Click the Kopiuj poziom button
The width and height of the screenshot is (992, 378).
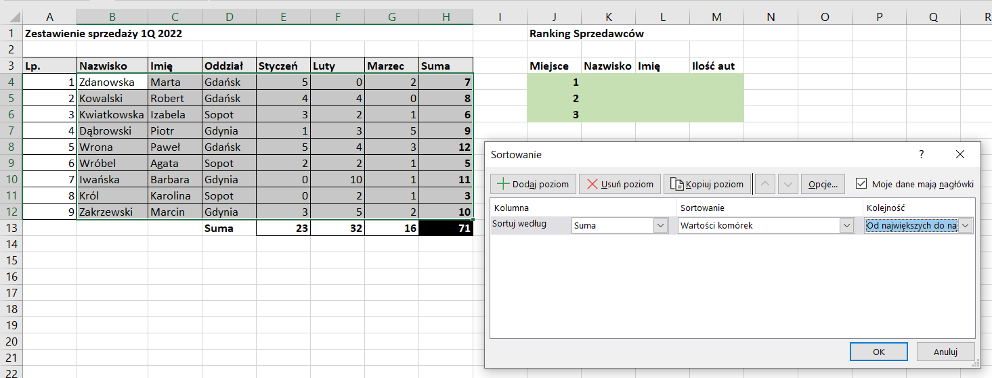point(708,184)
